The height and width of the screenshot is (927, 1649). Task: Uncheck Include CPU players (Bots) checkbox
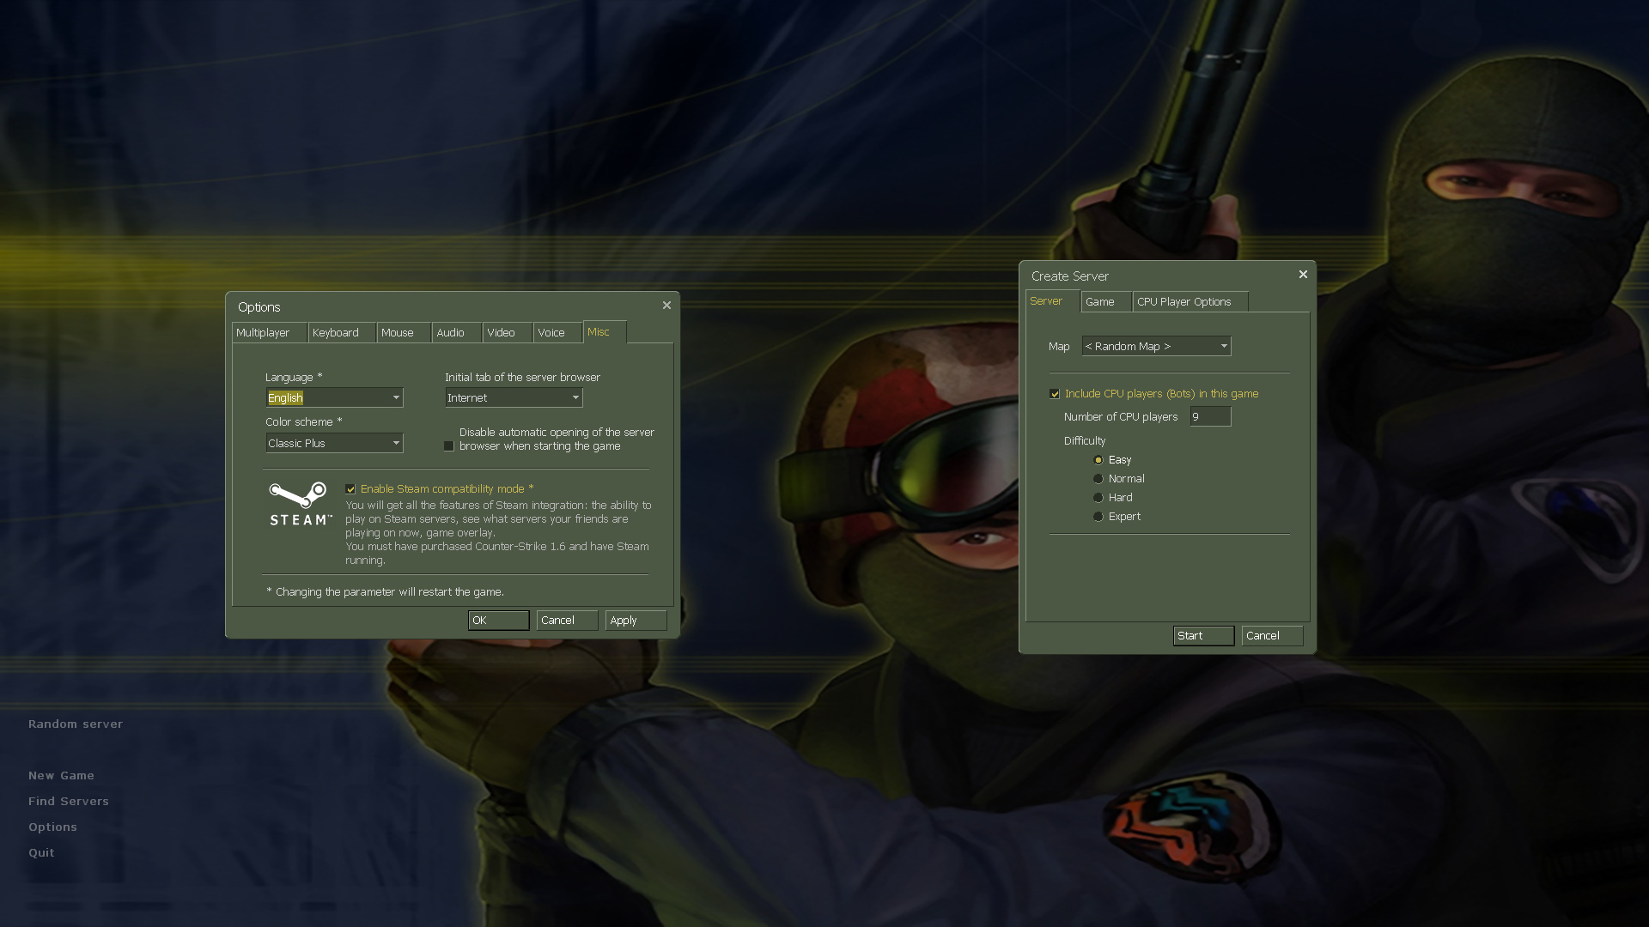coord(1055,394)
